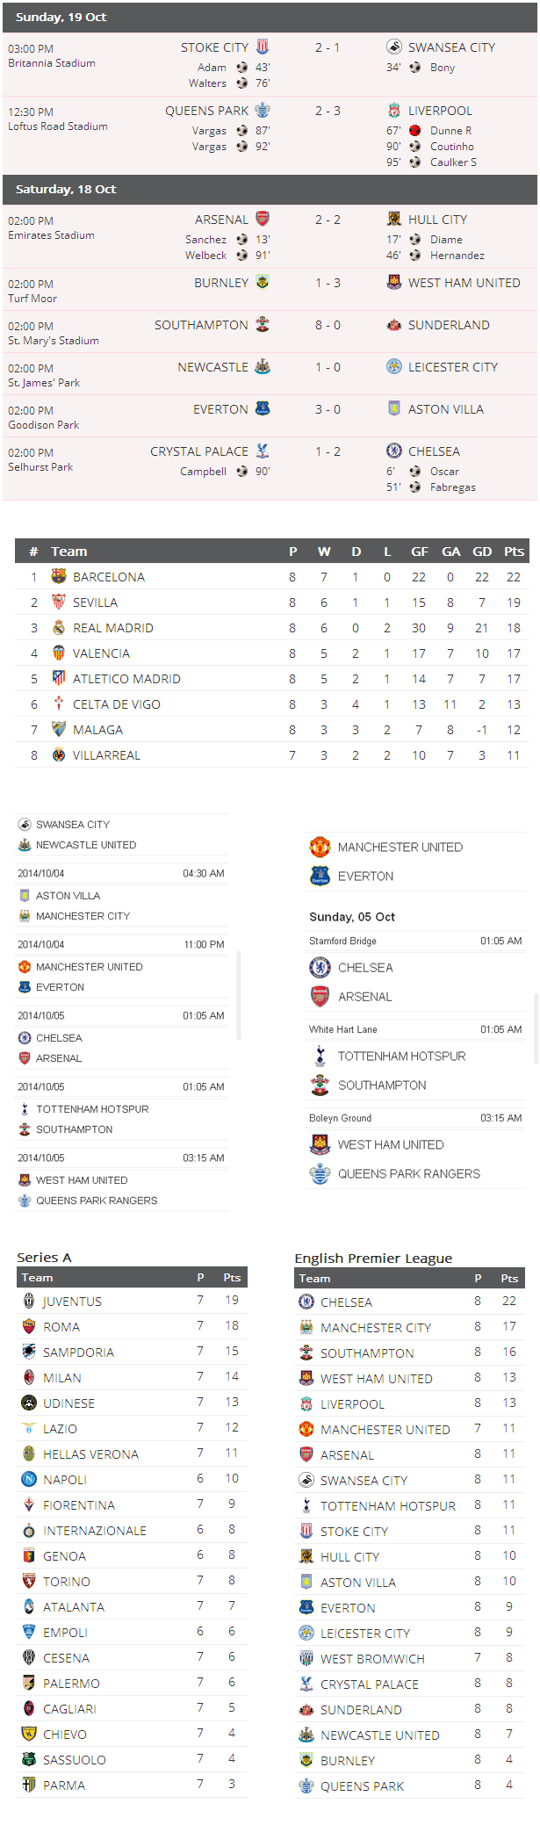This screenshot has width=540, height=1825.
Task: Click the goal ball icon next to Bony
Action: pos(414,68)
